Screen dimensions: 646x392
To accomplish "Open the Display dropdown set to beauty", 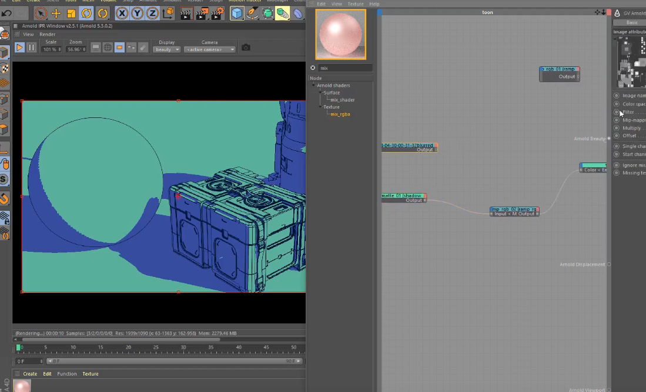I will tap(166, 50).
